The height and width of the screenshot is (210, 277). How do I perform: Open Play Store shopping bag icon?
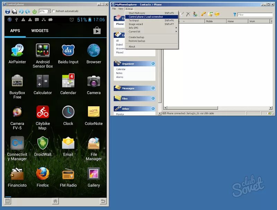(97, 30)
